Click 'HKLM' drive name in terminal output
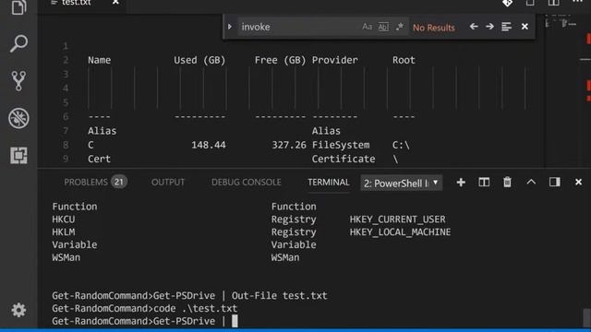 coord(64,232)
